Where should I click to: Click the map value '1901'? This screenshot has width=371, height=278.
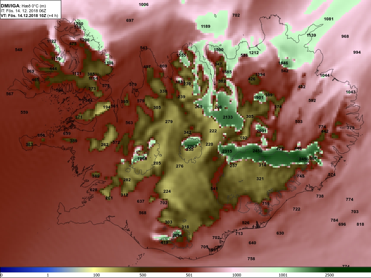coord(258,97)
